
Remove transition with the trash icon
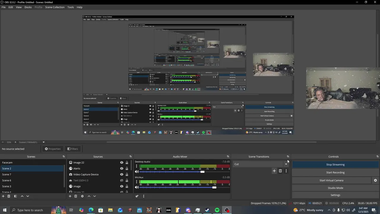pyautogui.click(x=280, y=171)
